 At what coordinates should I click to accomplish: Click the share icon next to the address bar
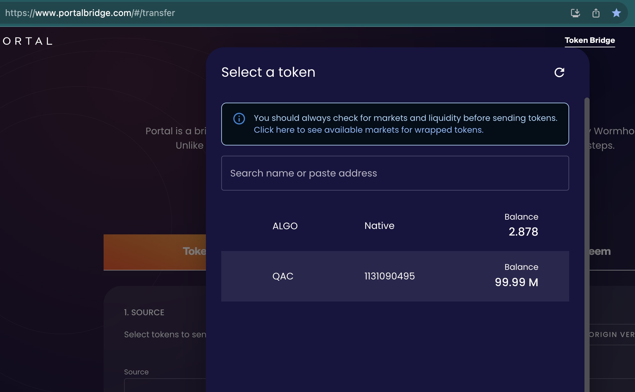(596, 13)
